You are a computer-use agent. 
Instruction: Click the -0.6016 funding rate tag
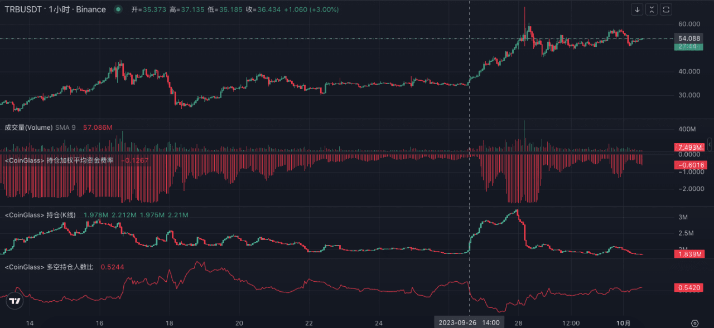click(x=689, y=165)
